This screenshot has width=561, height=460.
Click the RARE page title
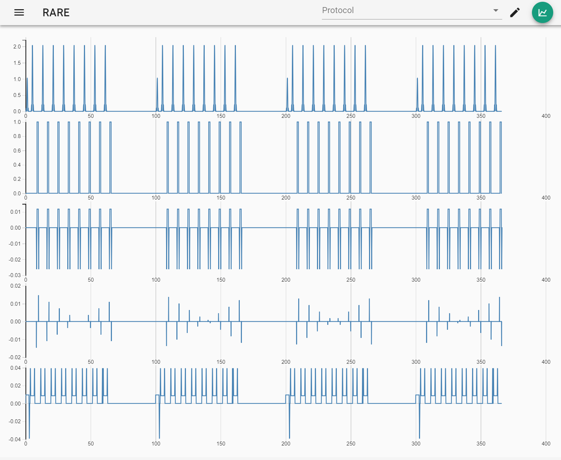[56, 13]
